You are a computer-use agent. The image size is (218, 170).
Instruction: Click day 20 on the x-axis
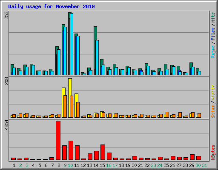(134, 165)
